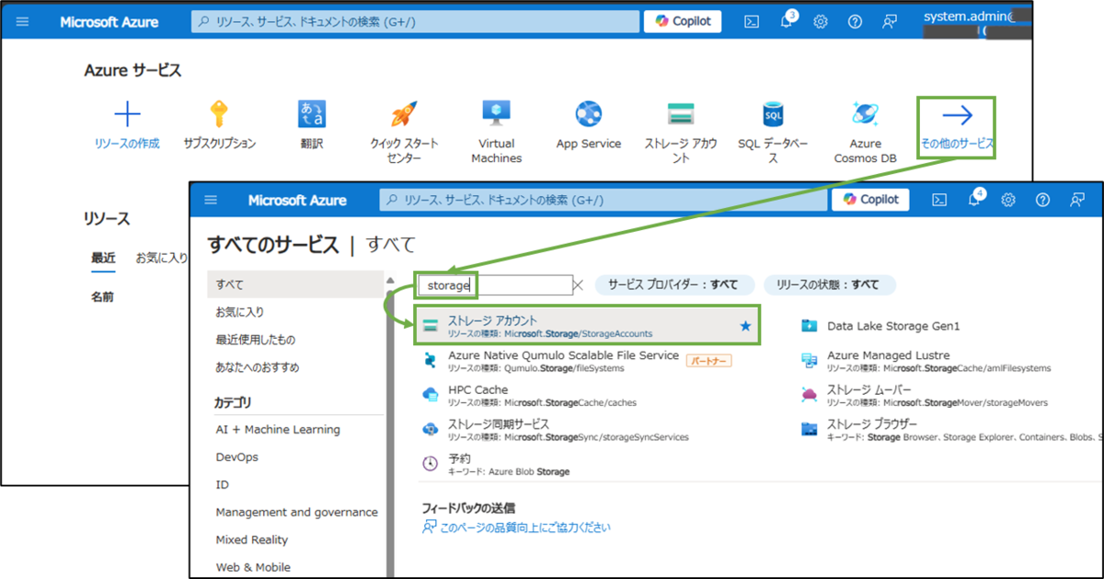
Task: Click リソースの作成 plus icon
Action: tap(127, 114)
